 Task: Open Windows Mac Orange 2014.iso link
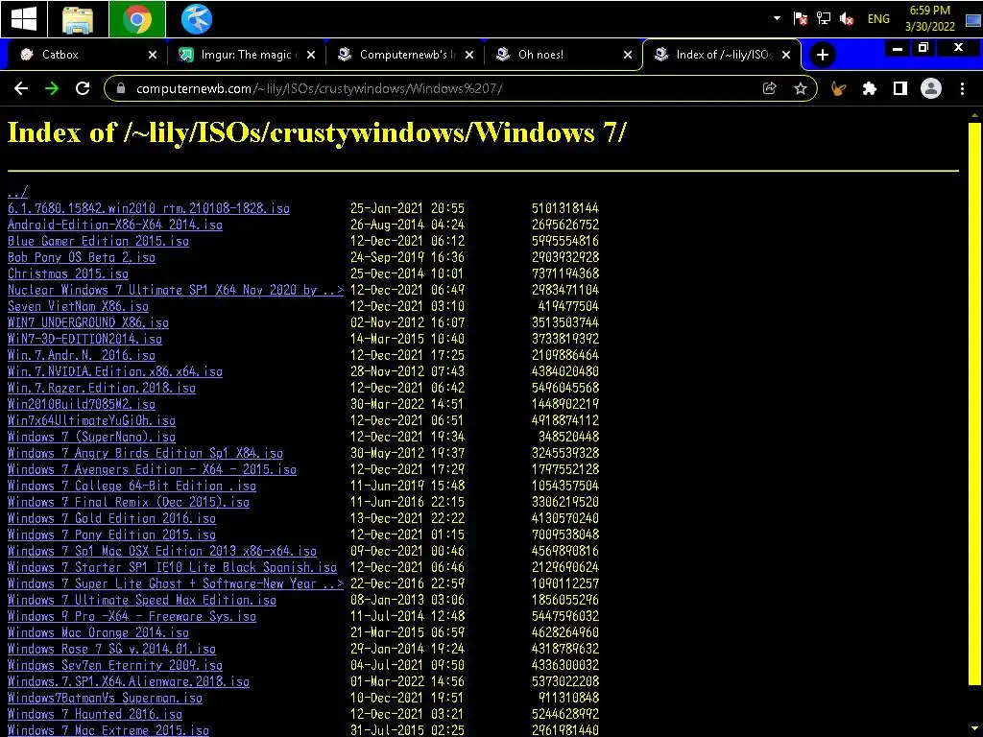(x=98, y=631)
